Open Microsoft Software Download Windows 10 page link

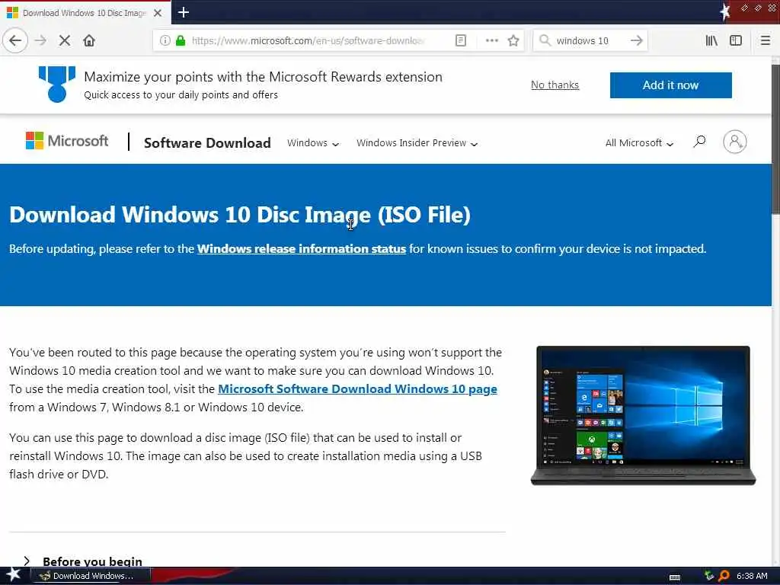tap(357, 389)
